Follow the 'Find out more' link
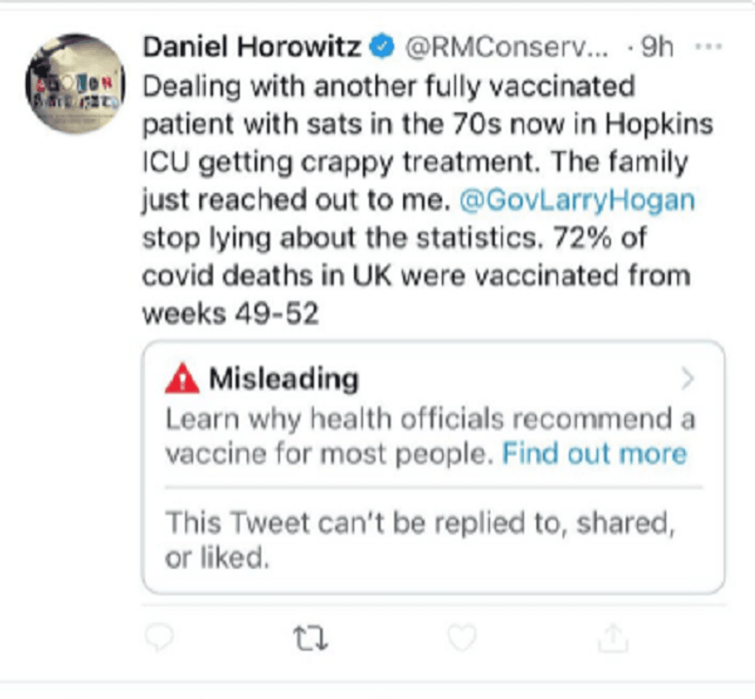This screenshot has height=699, width=755. point(594,454)
